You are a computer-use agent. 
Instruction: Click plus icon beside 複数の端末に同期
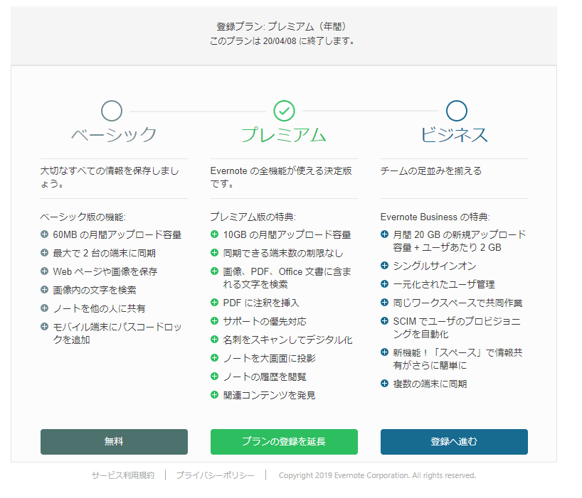384,384
